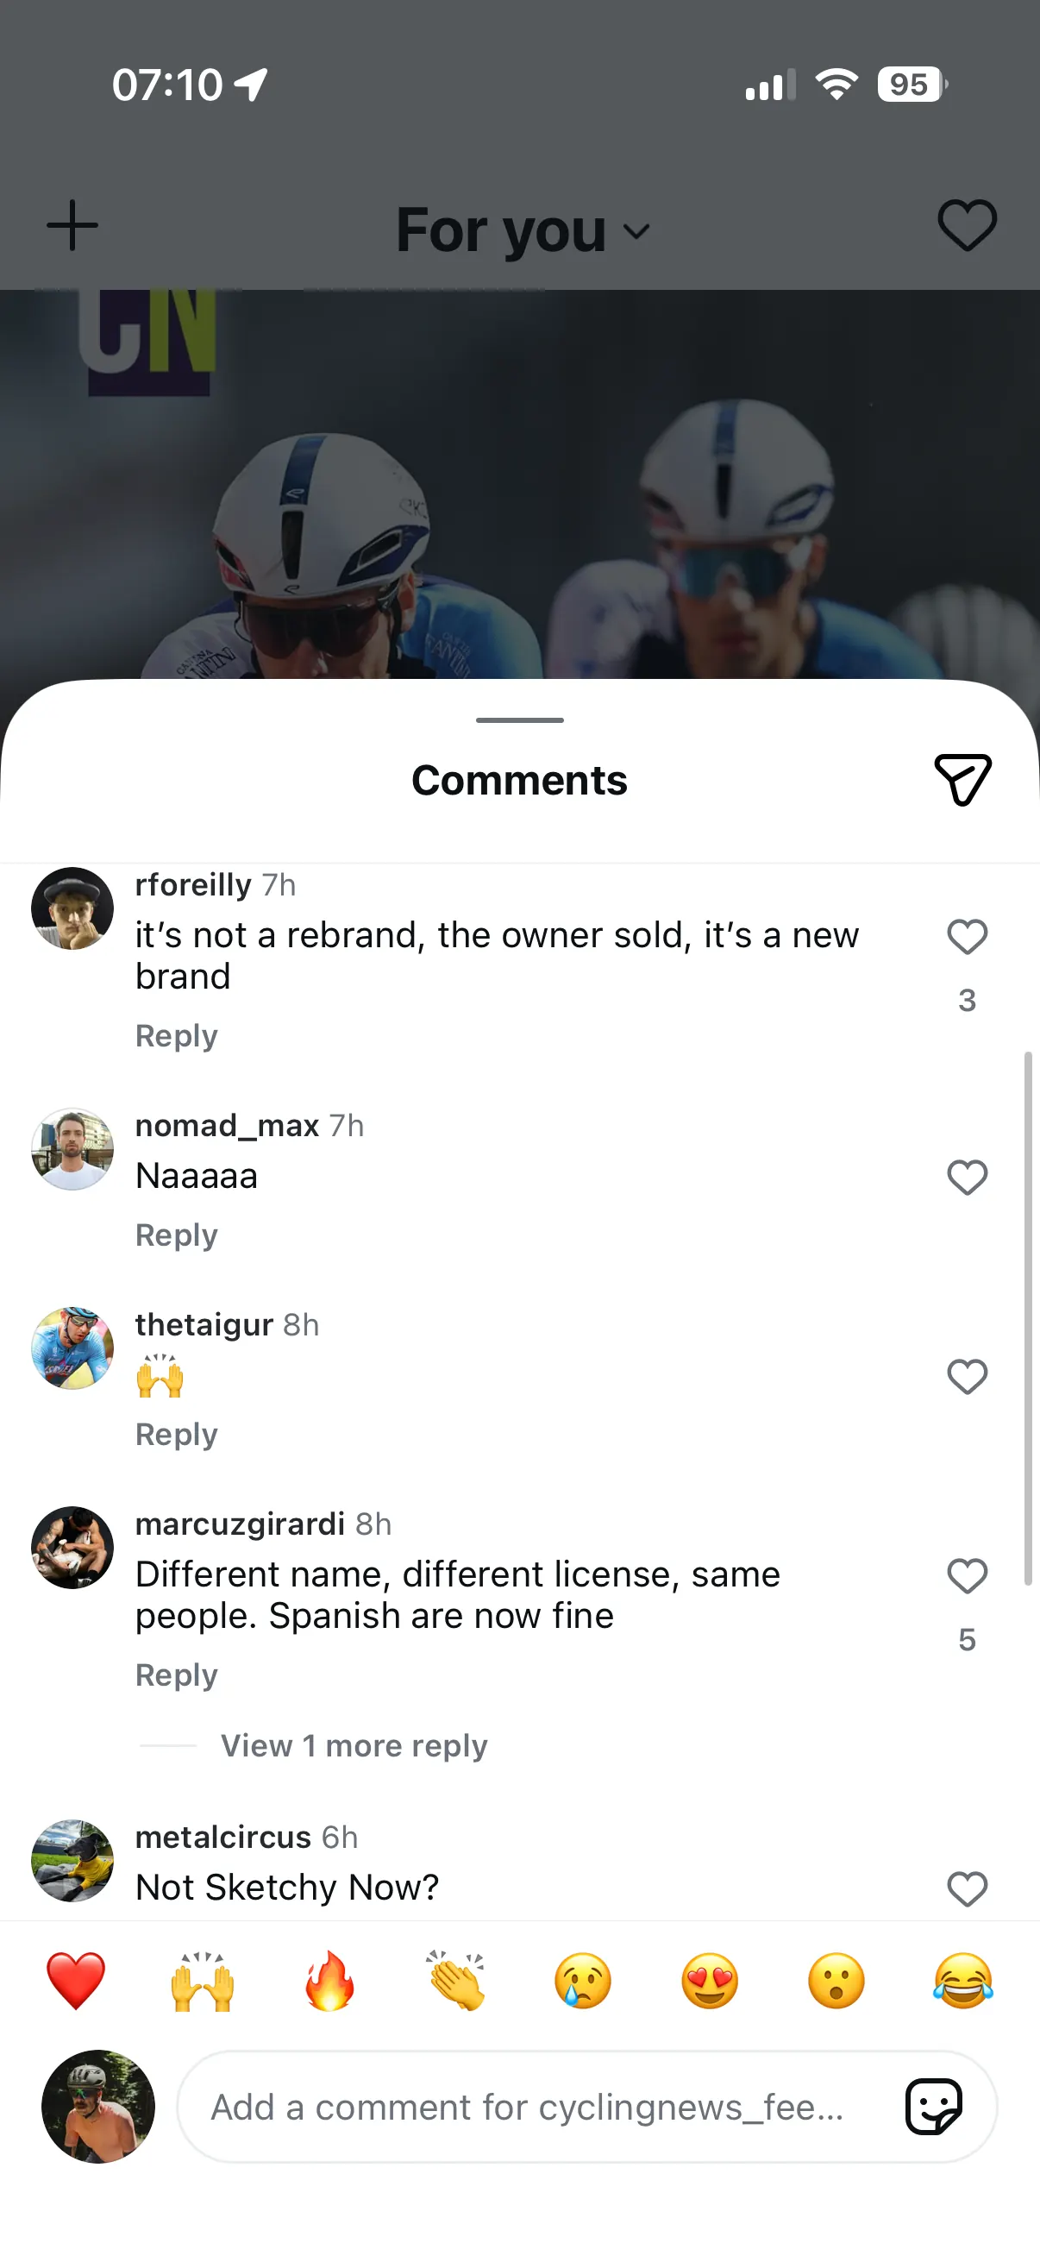Open nomad_max's profile picture
The width and height of the screenshot is (1040, 2262).
tap(72, 1148)
